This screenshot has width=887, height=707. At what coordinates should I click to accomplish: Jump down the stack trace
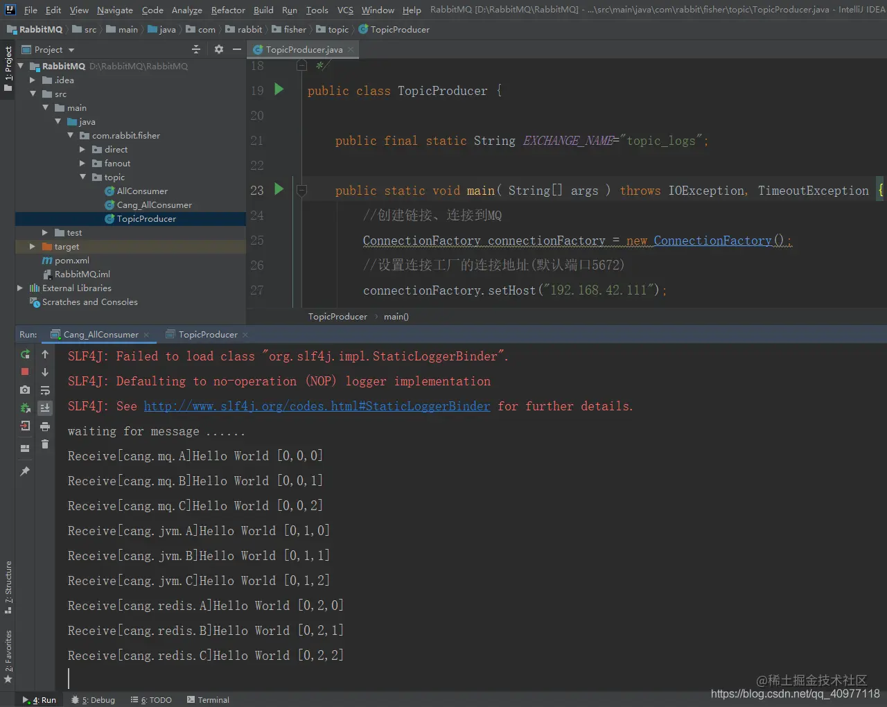click(45, 372)
